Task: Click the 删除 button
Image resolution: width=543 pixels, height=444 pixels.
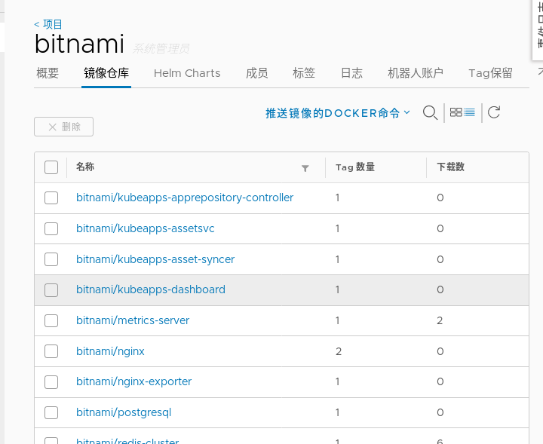Action: point(63,127)
